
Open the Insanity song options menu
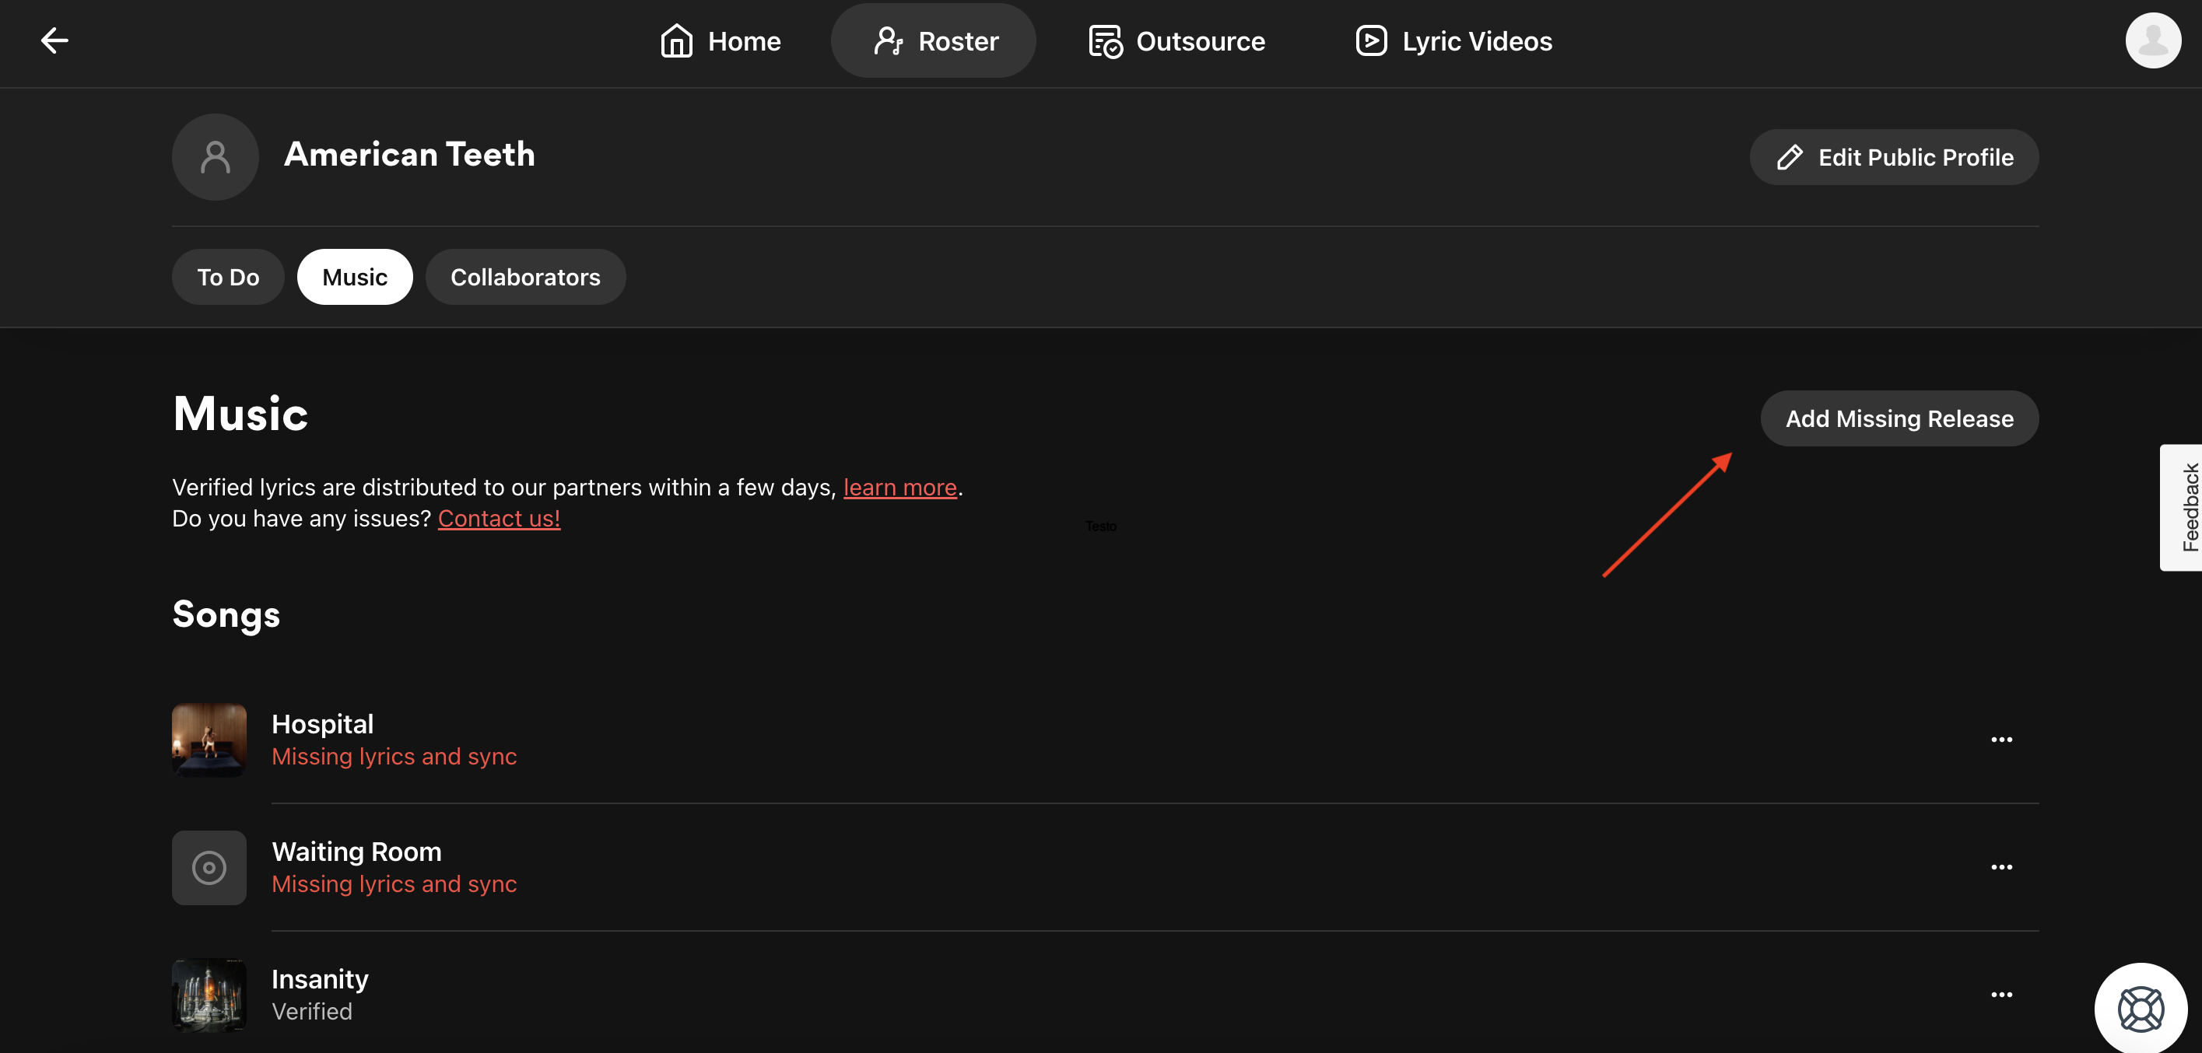coord(2001,994)
